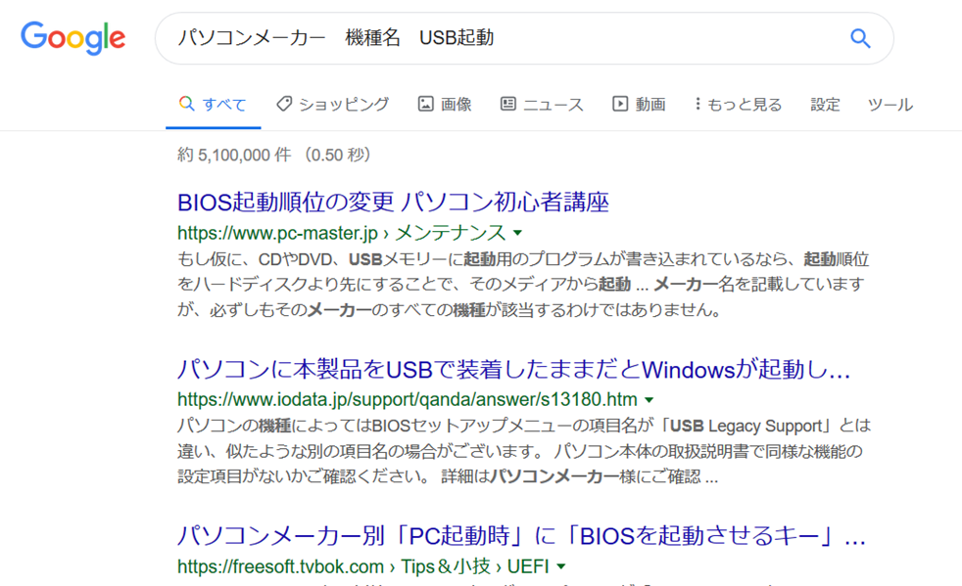Click the shopping tag icon

click(x=284, y=104)
